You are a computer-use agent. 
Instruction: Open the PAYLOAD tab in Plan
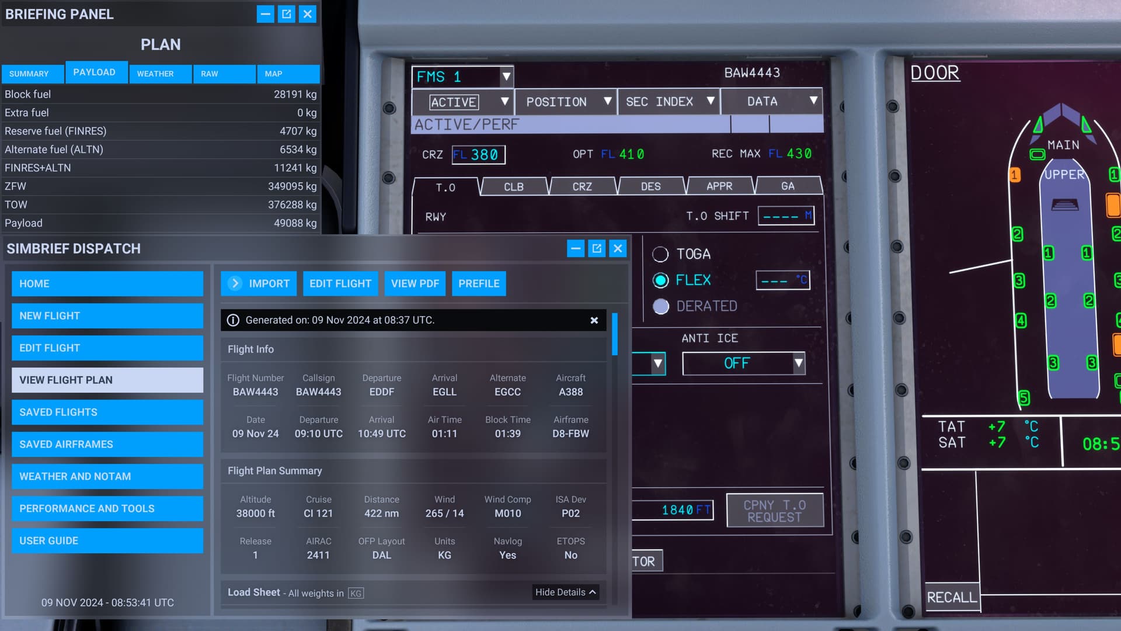coord(96,72)
